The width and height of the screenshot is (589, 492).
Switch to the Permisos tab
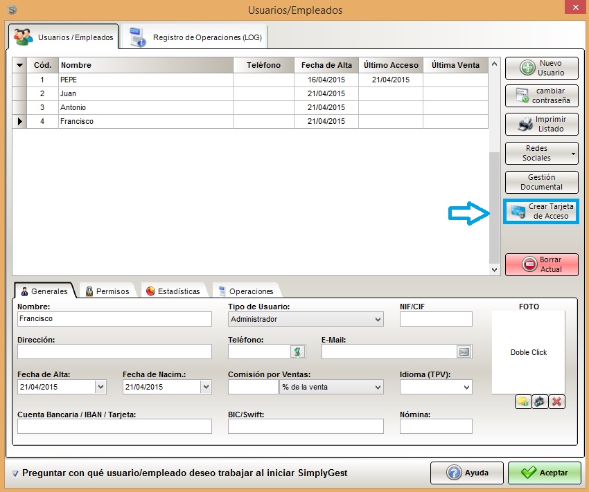coord(107,291)
